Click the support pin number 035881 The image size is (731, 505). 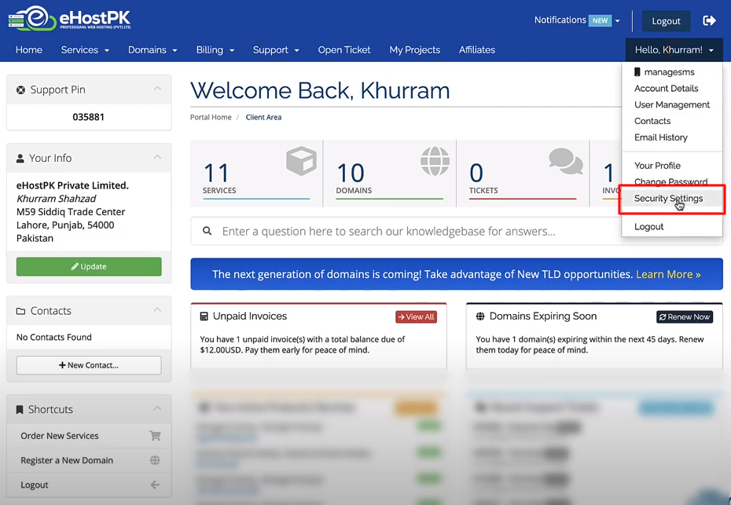[x=89, y=117]
